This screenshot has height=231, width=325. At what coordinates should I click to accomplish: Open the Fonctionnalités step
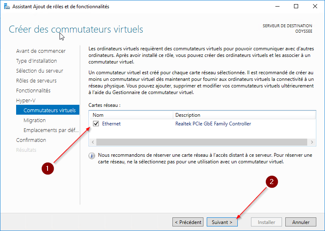pyautogui.click(x=33, y=91)
